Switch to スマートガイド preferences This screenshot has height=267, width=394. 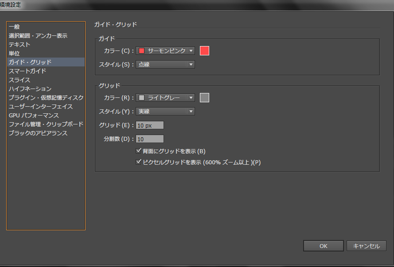pyautogui.click(x=46, y=71)
